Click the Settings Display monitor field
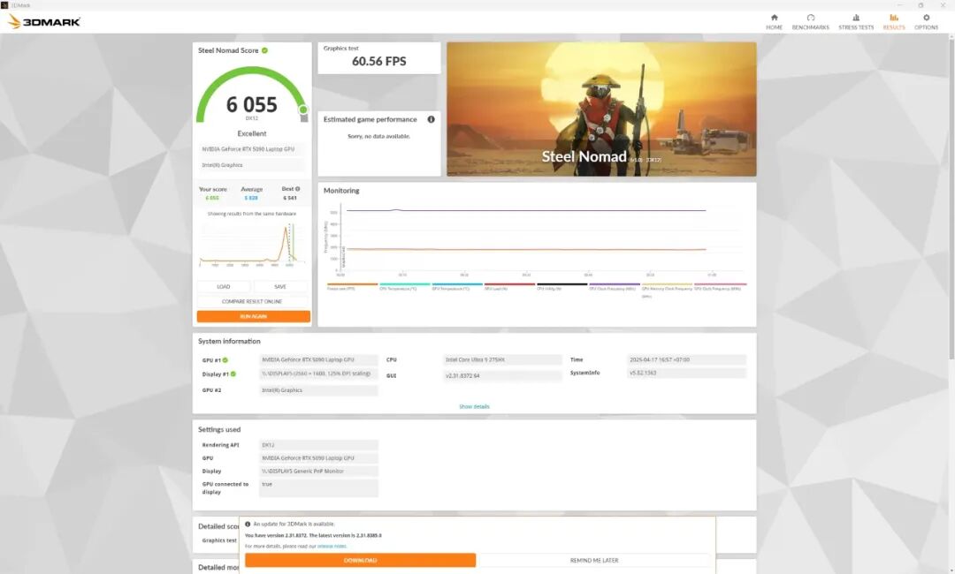Viewport: 955px width, 574px height. click(318, 472)
